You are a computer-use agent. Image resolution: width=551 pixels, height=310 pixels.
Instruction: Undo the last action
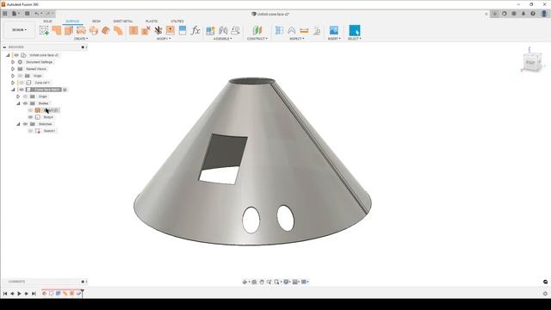(x=36, y=14)
